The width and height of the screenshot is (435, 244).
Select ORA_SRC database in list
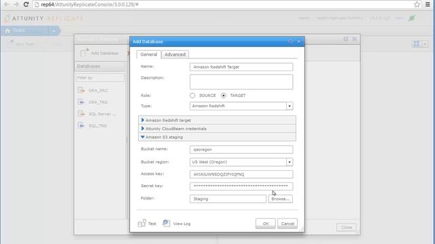pyautogui.click(x=98, y=90)
